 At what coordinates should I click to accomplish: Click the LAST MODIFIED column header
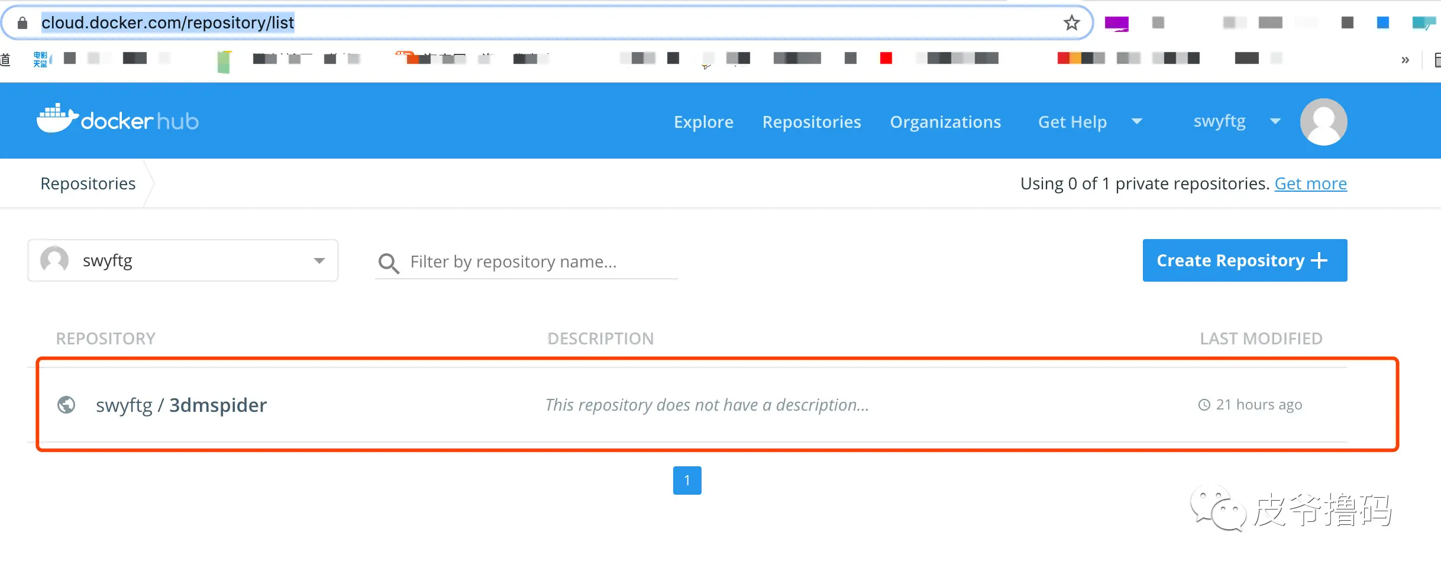[x=1261, y=338]
